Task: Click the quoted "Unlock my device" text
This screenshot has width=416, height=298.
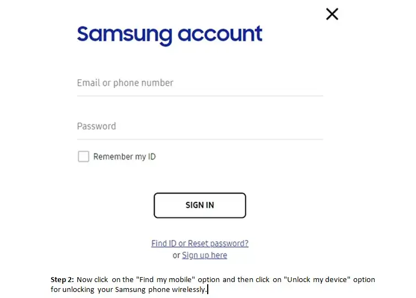Action: [317, 279]
